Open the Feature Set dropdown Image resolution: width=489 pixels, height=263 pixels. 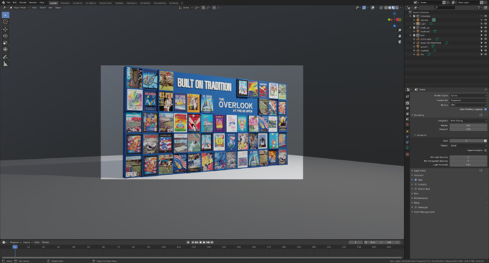click(468, 100)
